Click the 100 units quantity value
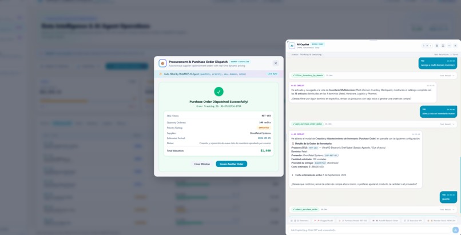Viewport: 461px width, 235px height. click(x=265, y=122)
